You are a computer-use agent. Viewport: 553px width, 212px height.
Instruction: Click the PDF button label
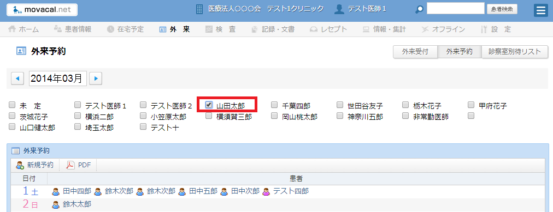85,165
